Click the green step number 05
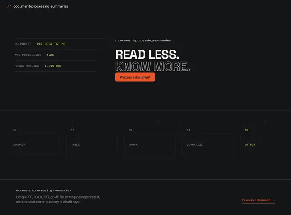291x215 pixels. tap(246, 130)
